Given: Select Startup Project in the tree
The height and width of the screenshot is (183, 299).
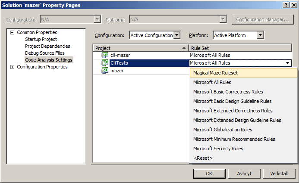Looking at the screenshot, I should pyautogui.click(x=41, y=39).
